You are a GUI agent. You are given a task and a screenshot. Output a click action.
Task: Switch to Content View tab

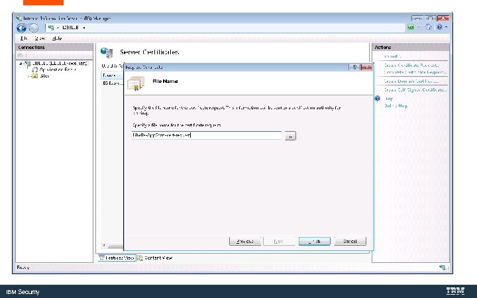(155, 258)
